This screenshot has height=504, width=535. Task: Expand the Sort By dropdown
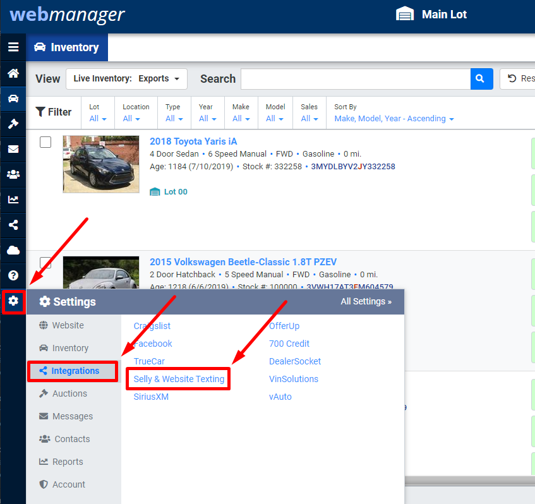394,118
